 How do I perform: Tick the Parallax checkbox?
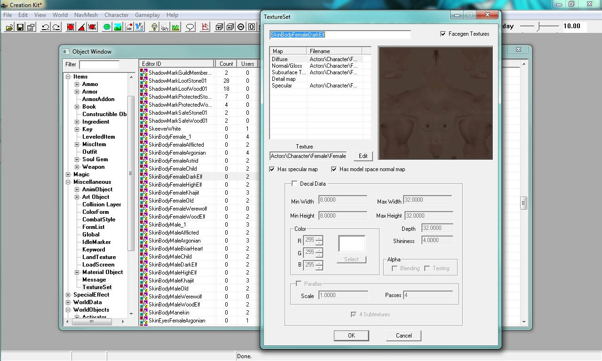[299, 284]
